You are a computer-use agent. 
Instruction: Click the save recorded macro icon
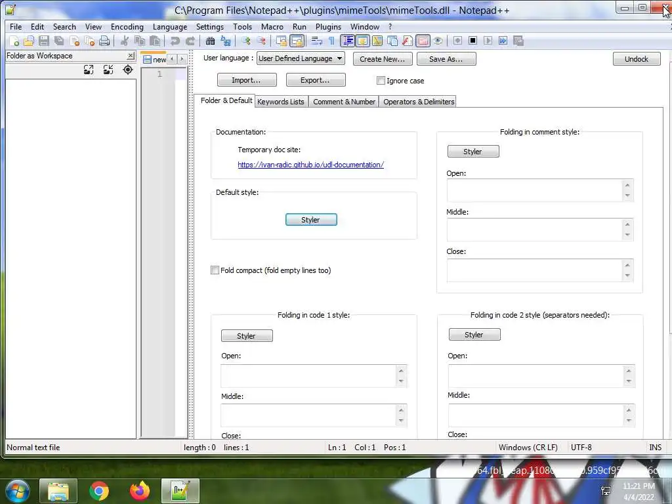tap(518, 41)
